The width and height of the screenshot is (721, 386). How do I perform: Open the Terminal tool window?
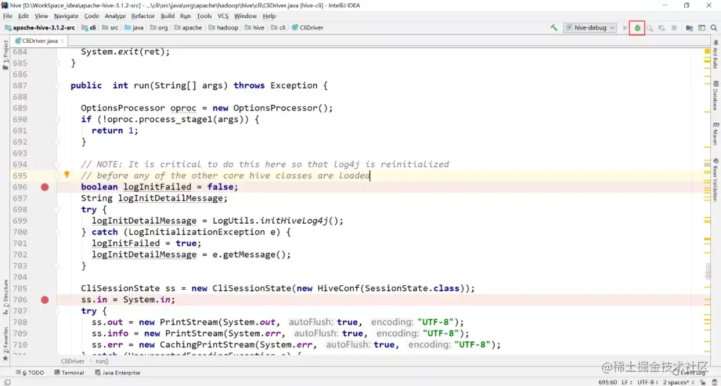(70, 373)
